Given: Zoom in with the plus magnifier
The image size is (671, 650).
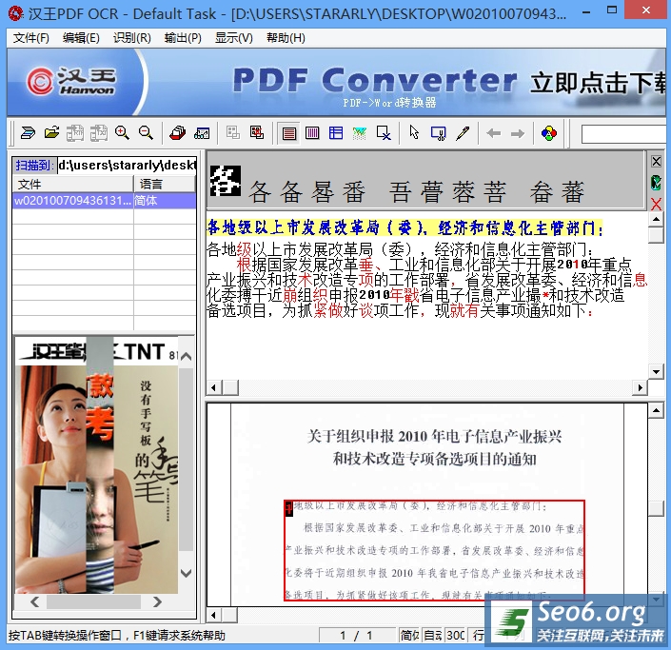Looking at the screenshot, I should point(122,133).
